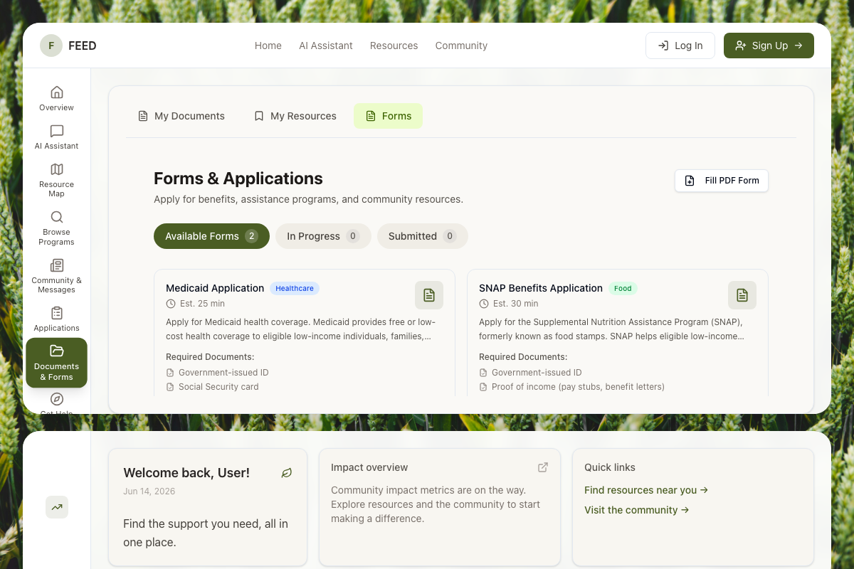
Task: Click the FEED logo avatar
Action: click(x=51, y=46)
